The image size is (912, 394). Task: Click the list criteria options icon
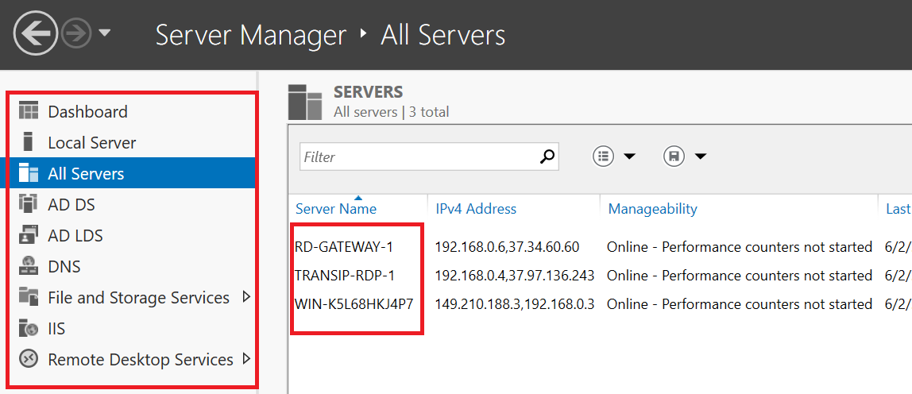(603, 156)
